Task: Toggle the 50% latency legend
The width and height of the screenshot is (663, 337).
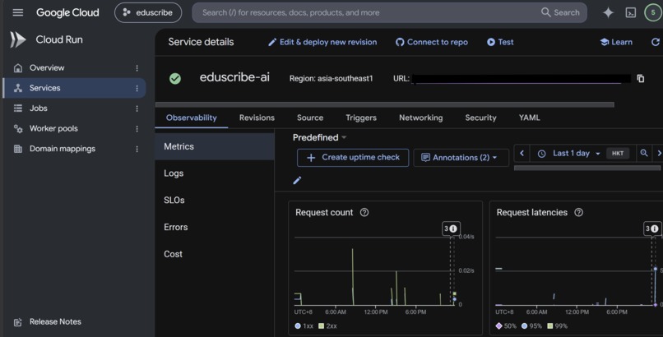Action: click(x=506, y=326)
